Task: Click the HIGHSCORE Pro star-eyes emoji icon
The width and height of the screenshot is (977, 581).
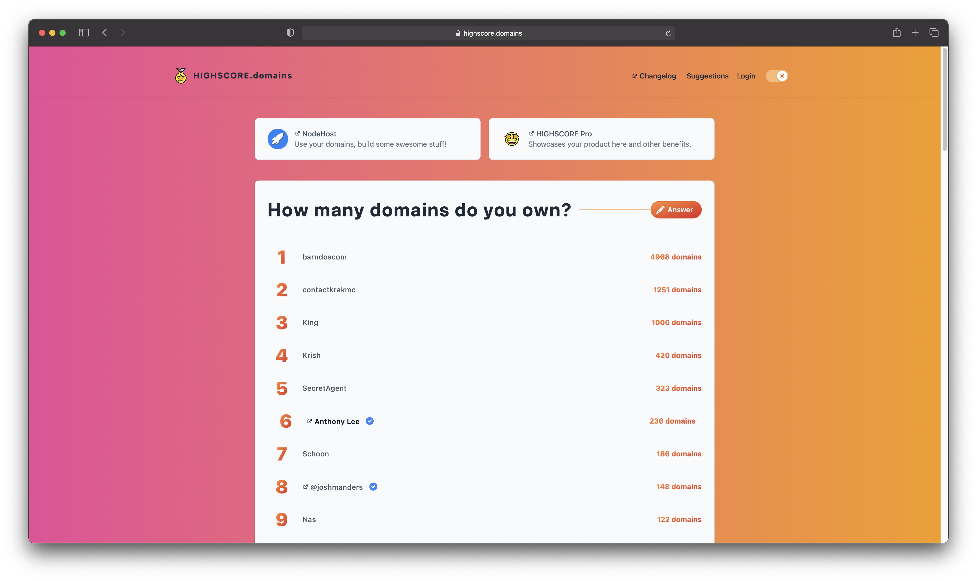Action: pos(512,139)
